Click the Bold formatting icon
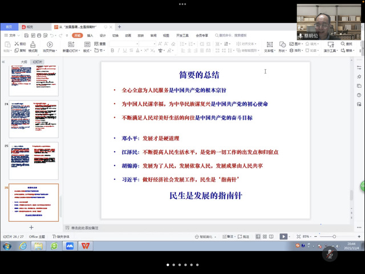The height and width of the screenshot is (274, 365). [113, 51]
